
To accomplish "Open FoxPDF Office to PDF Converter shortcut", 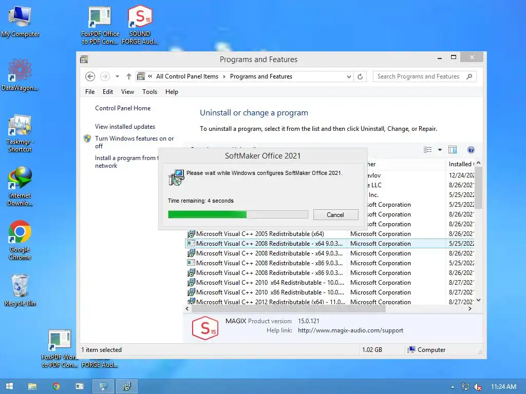I will tap(100, 25).
